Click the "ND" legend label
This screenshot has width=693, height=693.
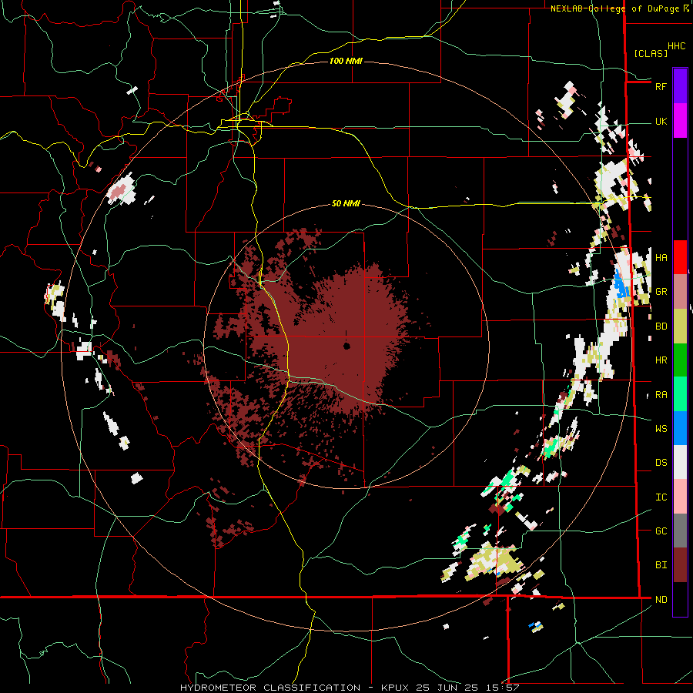661,600
